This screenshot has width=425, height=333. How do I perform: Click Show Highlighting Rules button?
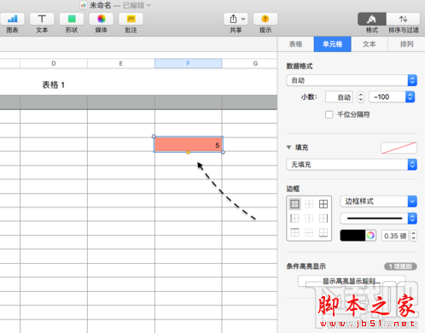(352, 281)
